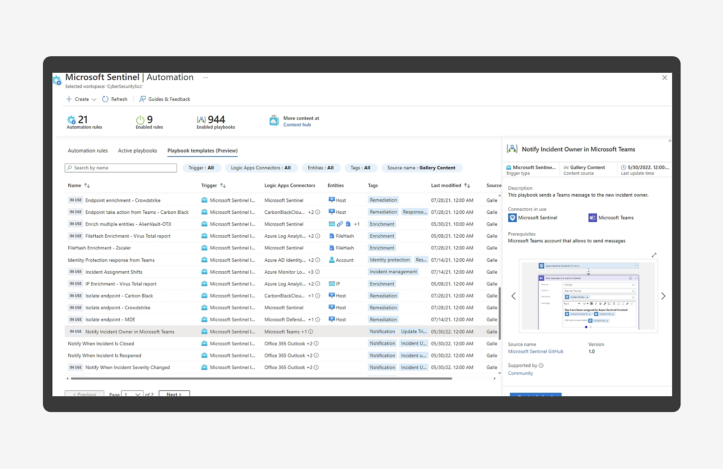Image resolution: width=723 pixels, height=469 pixels.
Task: Click the Search by name field
Action: 121,168
